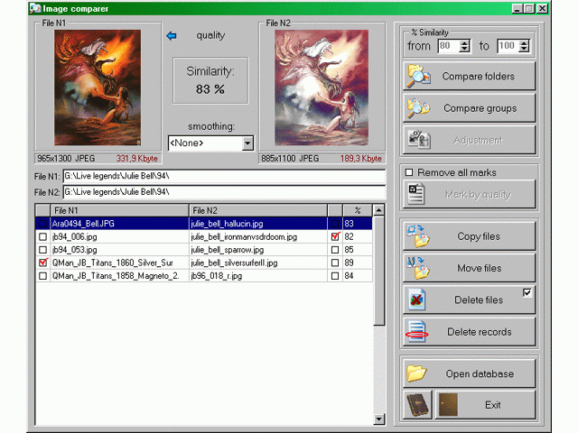
Task: Click the Move files button label
Action: point(480,268)
